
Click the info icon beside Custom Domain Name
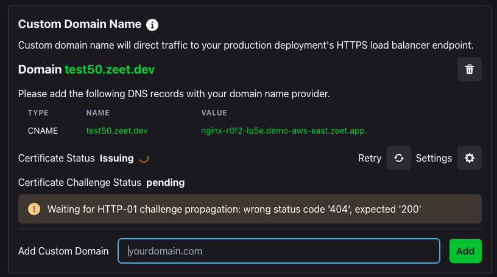coord(152,25)
